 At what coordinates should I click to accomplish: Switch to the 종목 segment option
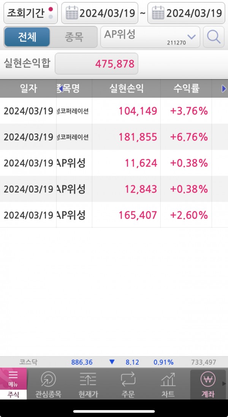(x=74, y=37)
